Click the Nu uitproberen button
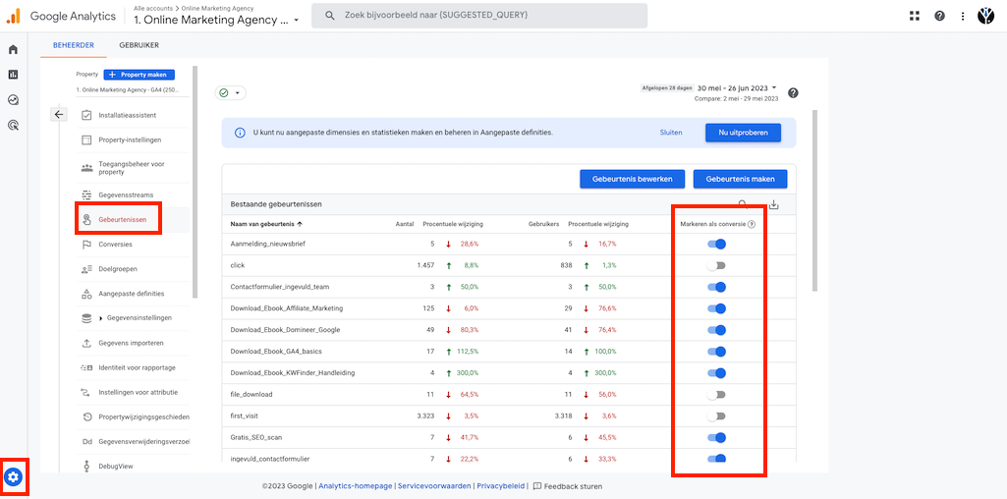Screen dimensions: 1007x499 (742, 132)
